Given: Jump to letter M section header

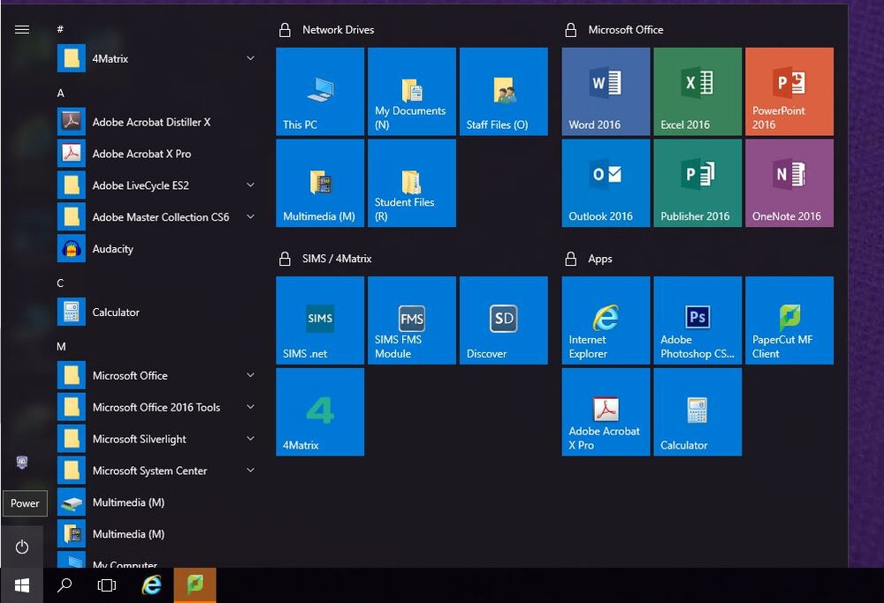Looking at the screenshot, I should [61, 347].
